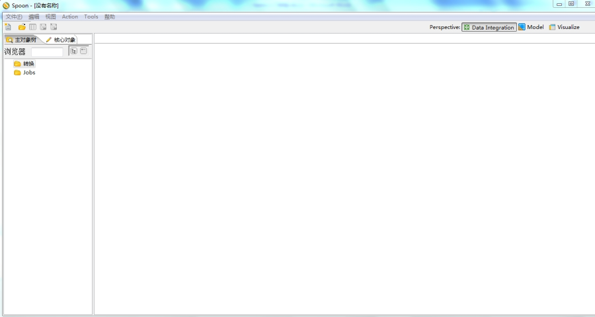The image size is (595, 317).
Task: Click the Collapse All tree icon
Action: click(83, 51)
